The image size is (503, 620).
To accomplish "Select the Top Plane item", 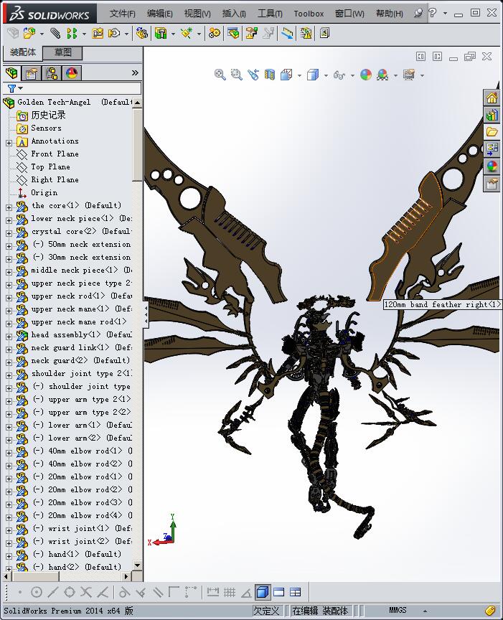I will click(x=51, y=167).
